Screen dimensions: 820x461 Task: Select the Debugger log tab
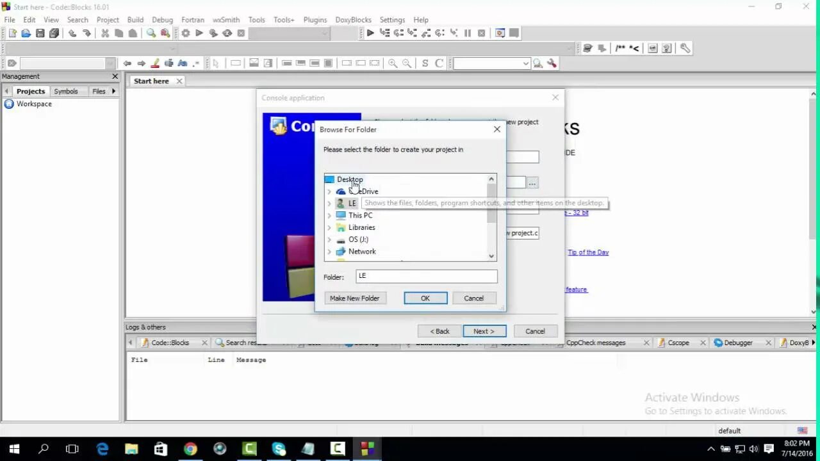738,343
